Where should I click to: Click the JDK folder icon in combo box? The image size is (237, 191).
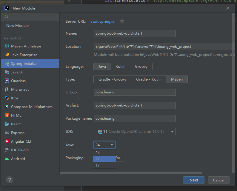pos(100,132)
